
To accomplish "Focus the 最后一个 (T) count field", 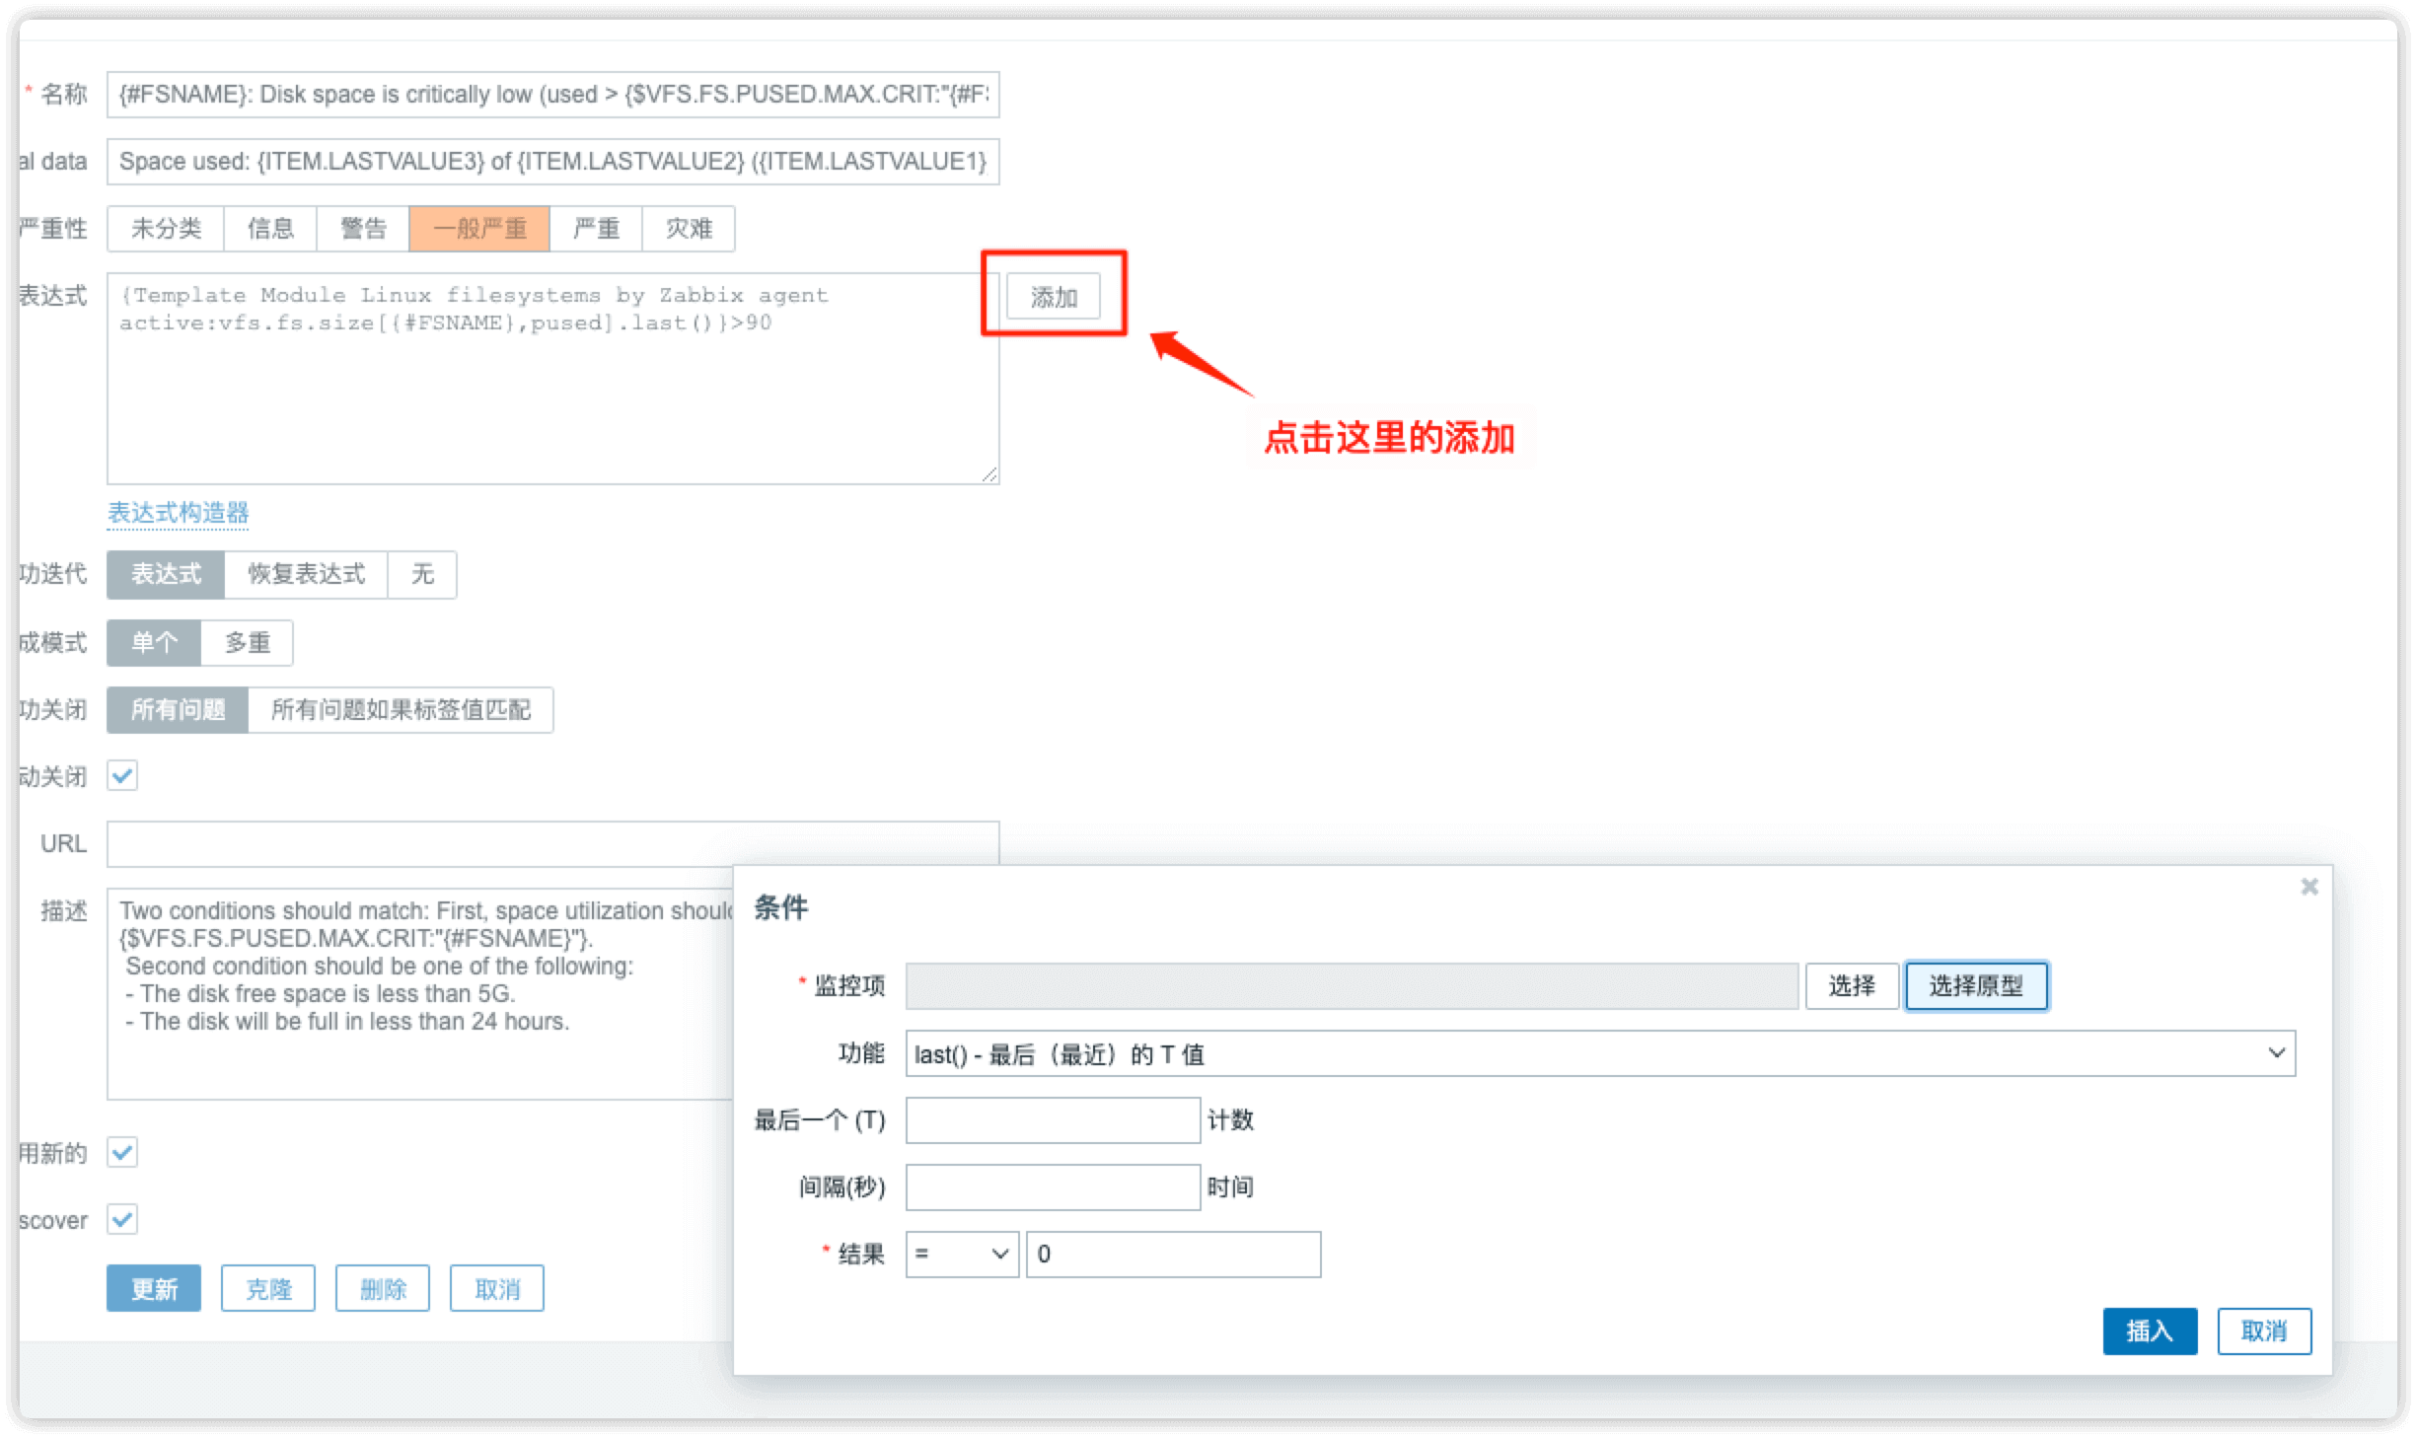I will pyautogui.click(x=1052, y=1120).
